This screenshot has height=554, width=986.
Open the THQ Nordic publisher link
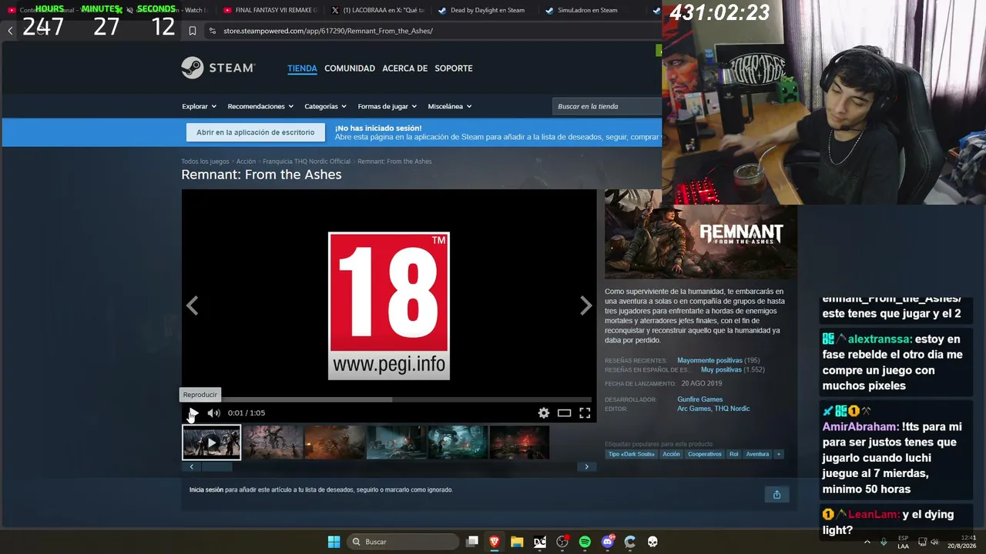click(x=732, y=409)
